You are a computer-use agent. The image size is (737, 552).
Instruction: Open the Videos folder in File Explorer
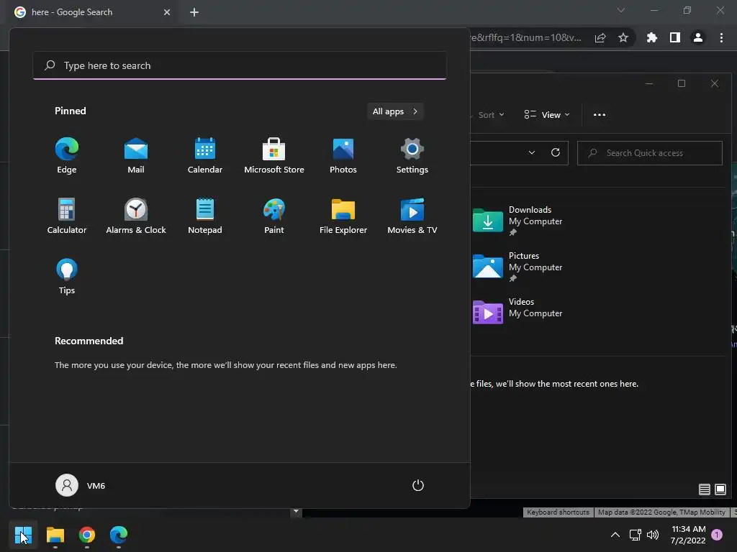tap(517, 311)
